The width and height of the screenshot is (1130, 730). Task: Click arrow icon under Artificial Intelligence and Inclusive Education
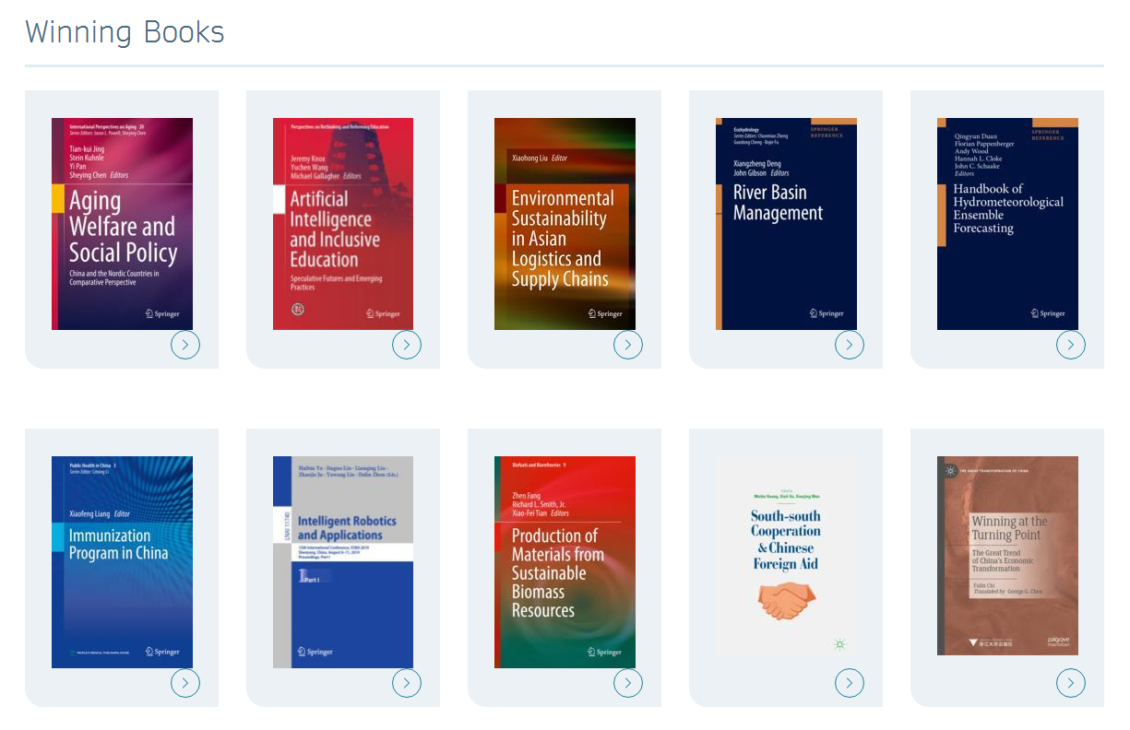407,345
